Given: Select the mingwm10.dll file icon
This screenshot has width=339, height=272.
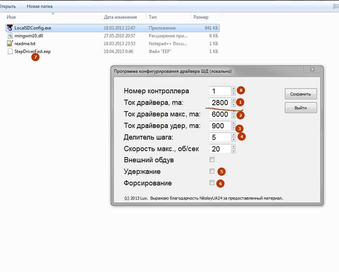Looking at the screenshot, I should click(10, 36).
